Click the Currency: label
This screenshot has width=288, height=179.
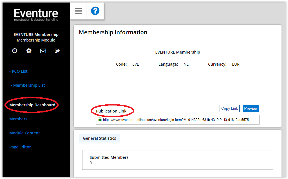coord(217,65)
